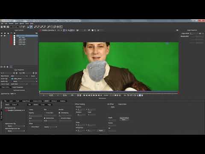Open the Insert Clip dropdown in Layer Properties
The height and width of the screenshot is (154, 205).
[24, 79]
